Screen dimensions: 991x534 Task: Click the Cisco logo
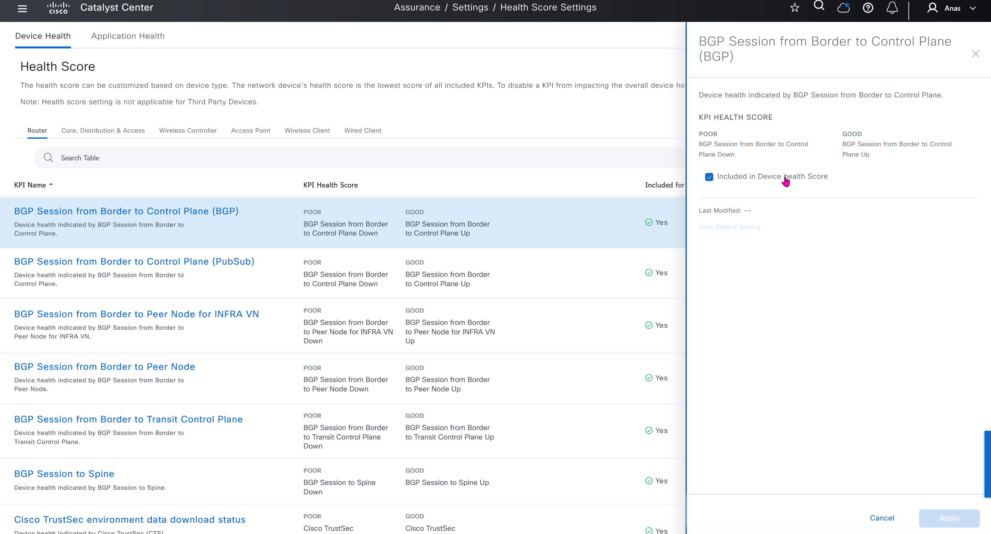click(x=58, y=8)
